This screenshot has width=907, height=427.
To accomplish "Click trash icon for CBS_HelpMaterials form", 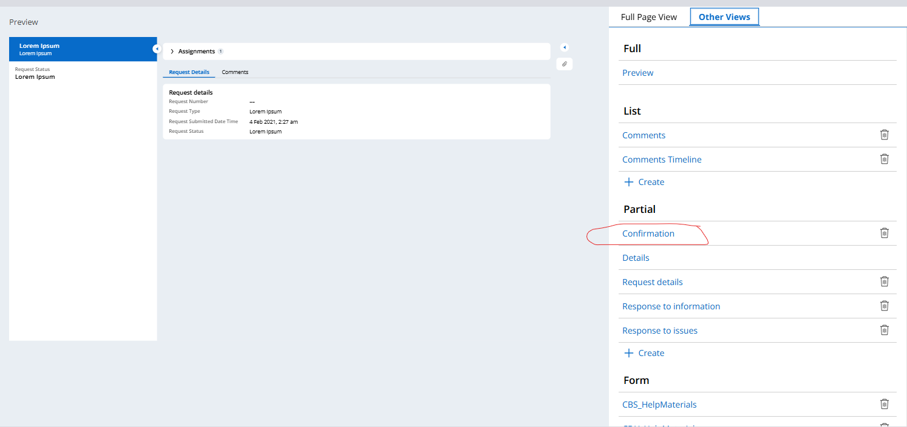I will [884, 404].
